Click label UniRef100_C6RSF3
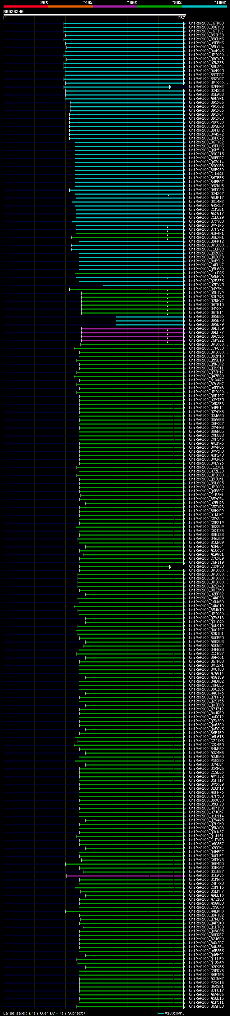Screen dimensions: 230x1016 pos(206,404)
